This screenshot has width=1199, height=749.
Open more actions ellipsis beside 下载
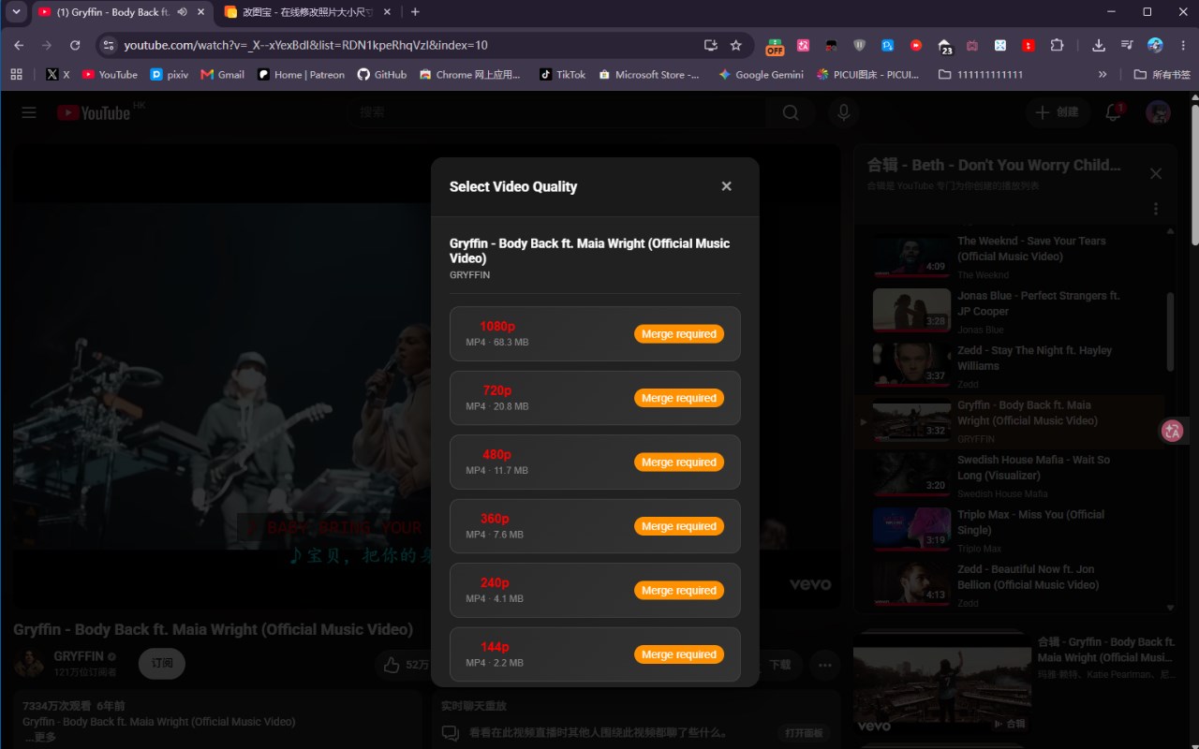tap(824, 665)
